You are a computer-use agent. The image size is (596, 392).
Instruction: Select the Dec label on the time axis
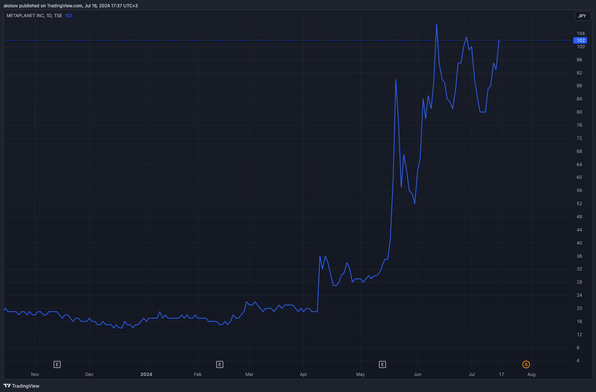coord(89,374)
